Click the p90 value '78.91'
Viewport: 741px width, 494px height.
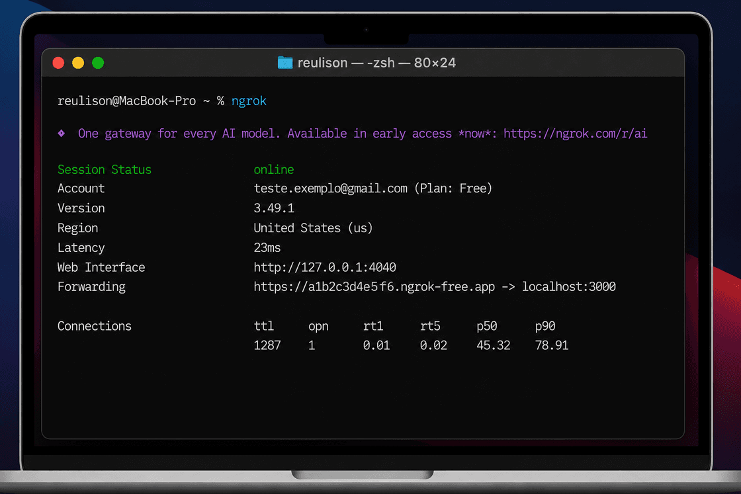pyautogui.click(x=552, y=346)
